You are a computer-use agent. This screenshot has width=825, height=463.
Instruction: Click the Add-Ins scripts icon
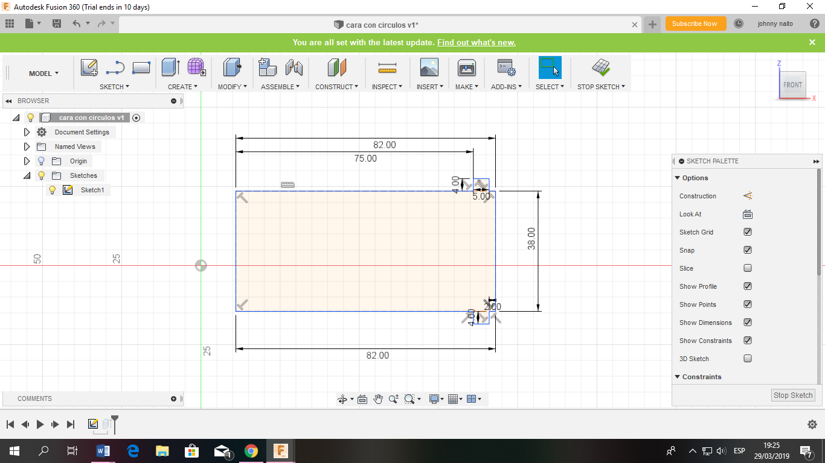pos(506,68)
